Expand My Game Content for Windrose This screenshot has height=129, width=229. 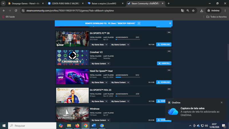[x=100, y=120]
